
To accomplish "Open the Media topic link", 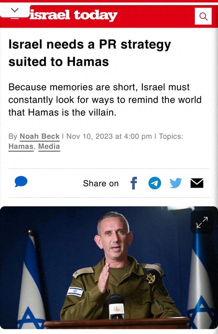I will pyautogui.click(x=49, y=147).
